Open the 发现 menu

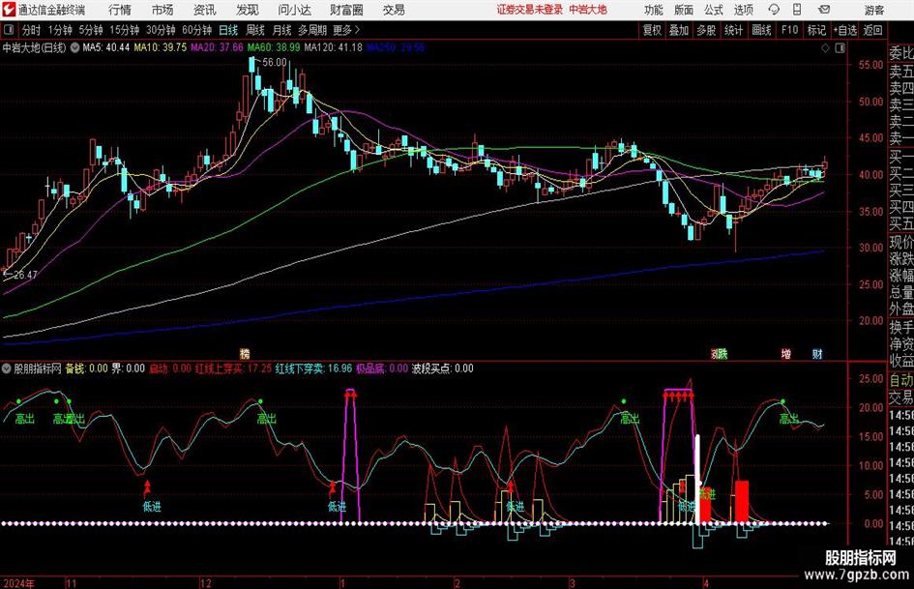pos(248,10)
